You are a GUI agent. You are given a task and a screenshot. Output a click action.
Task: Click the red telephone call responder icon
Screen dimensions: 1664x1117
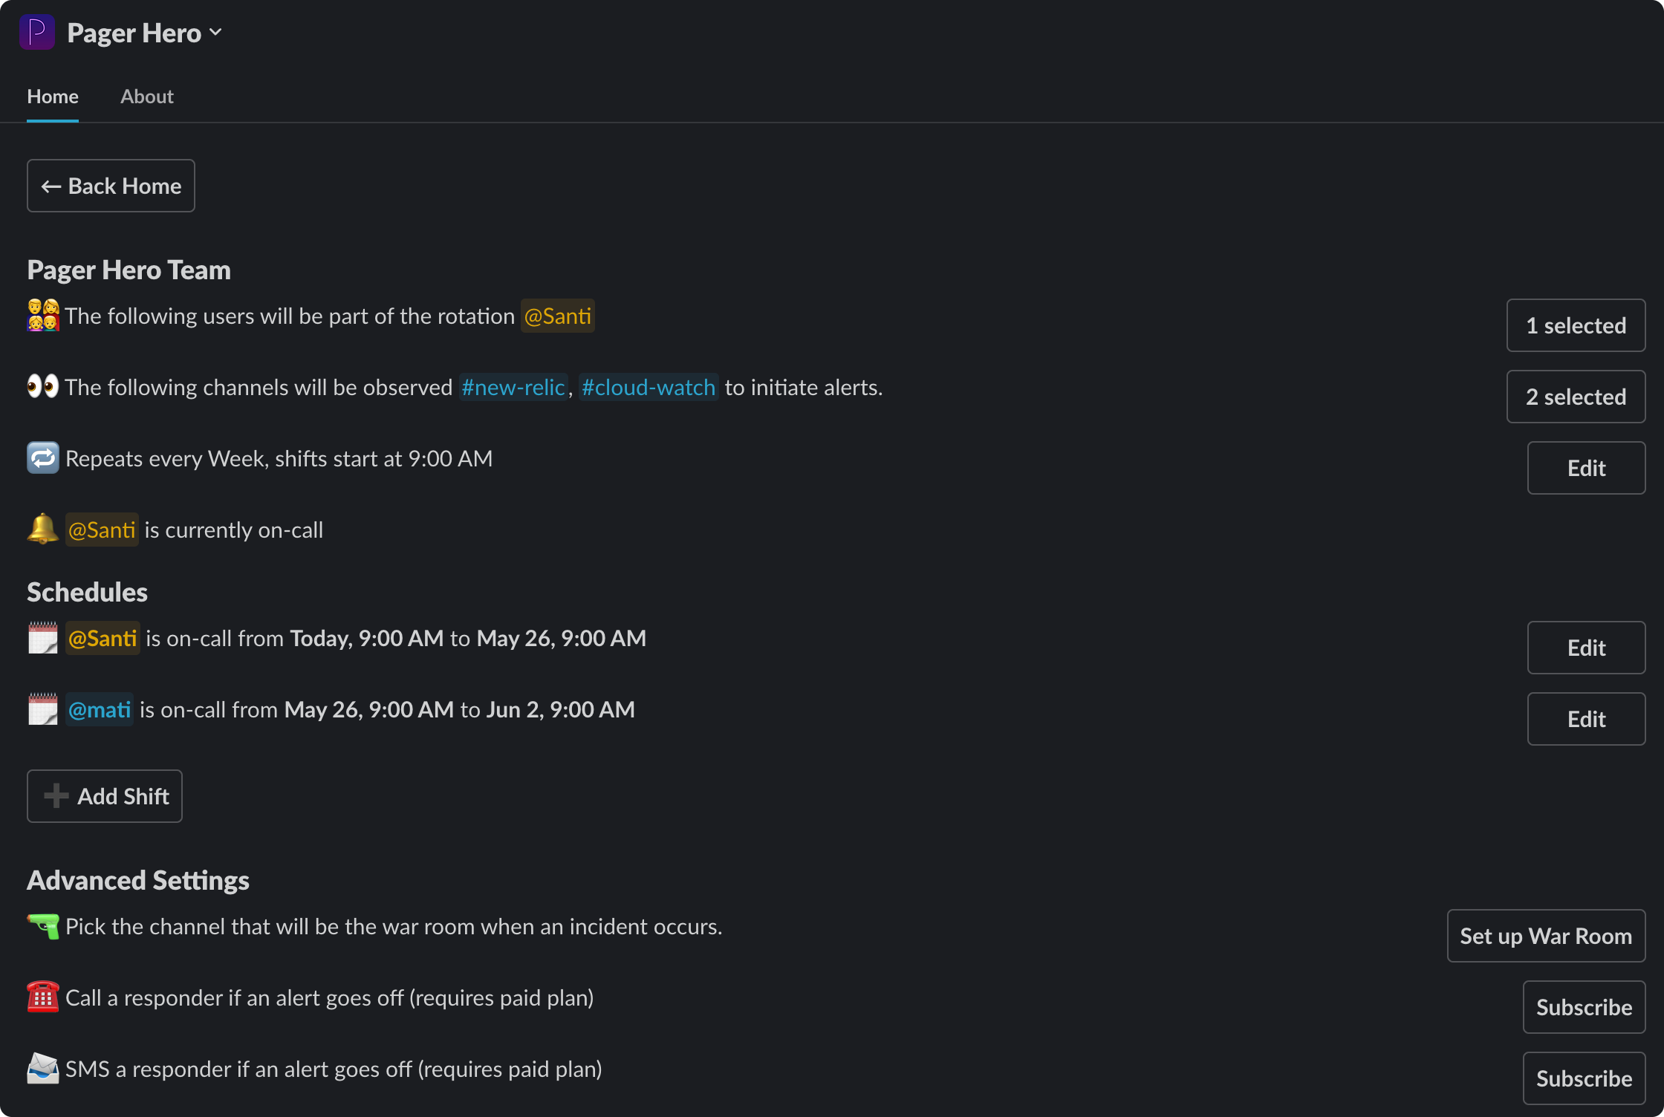coord(43,997)
